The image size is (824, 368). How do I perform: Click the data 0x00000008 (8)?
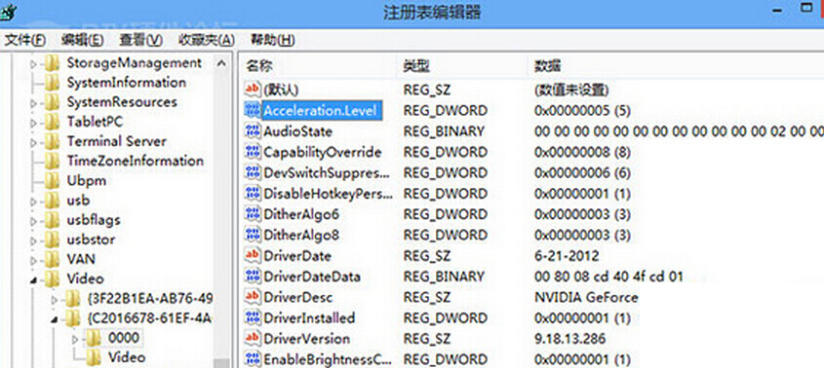tap(582, 152)
